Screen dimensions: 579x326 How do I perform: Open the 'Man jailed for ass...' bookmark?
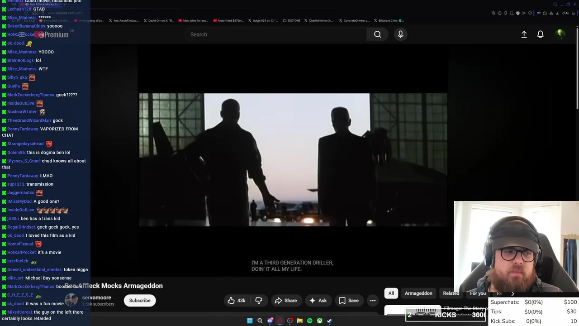(193, 20)
